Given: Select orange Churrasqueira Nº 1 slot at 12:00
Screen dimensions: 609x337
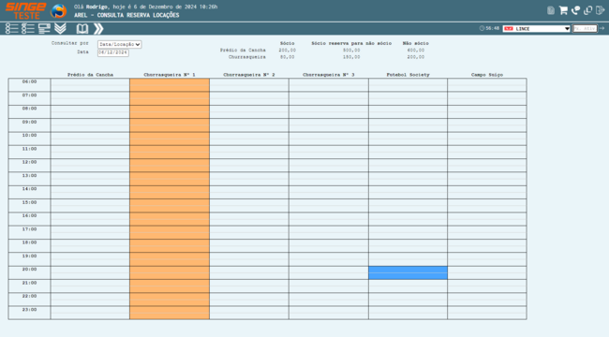Looking at the screenshot, I should [x=170, y=166].
